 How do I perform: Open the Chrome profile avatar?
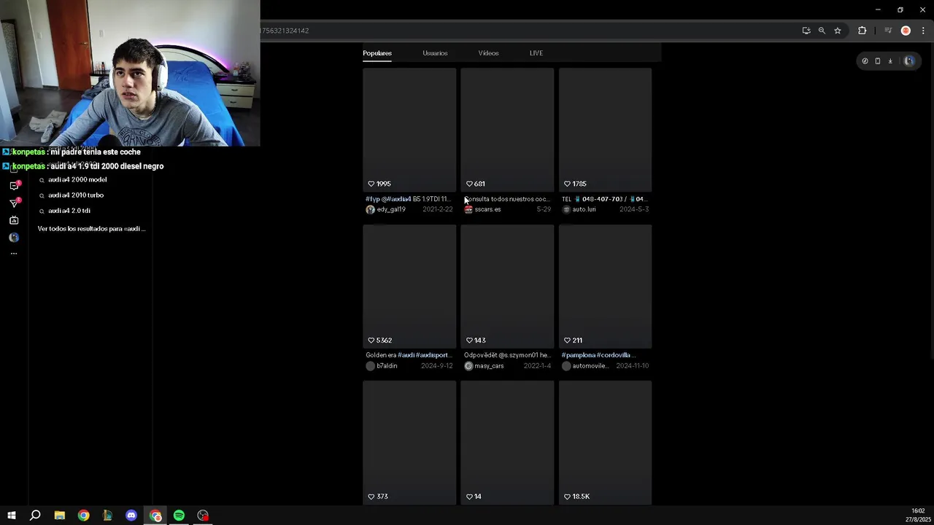(906, 31)
